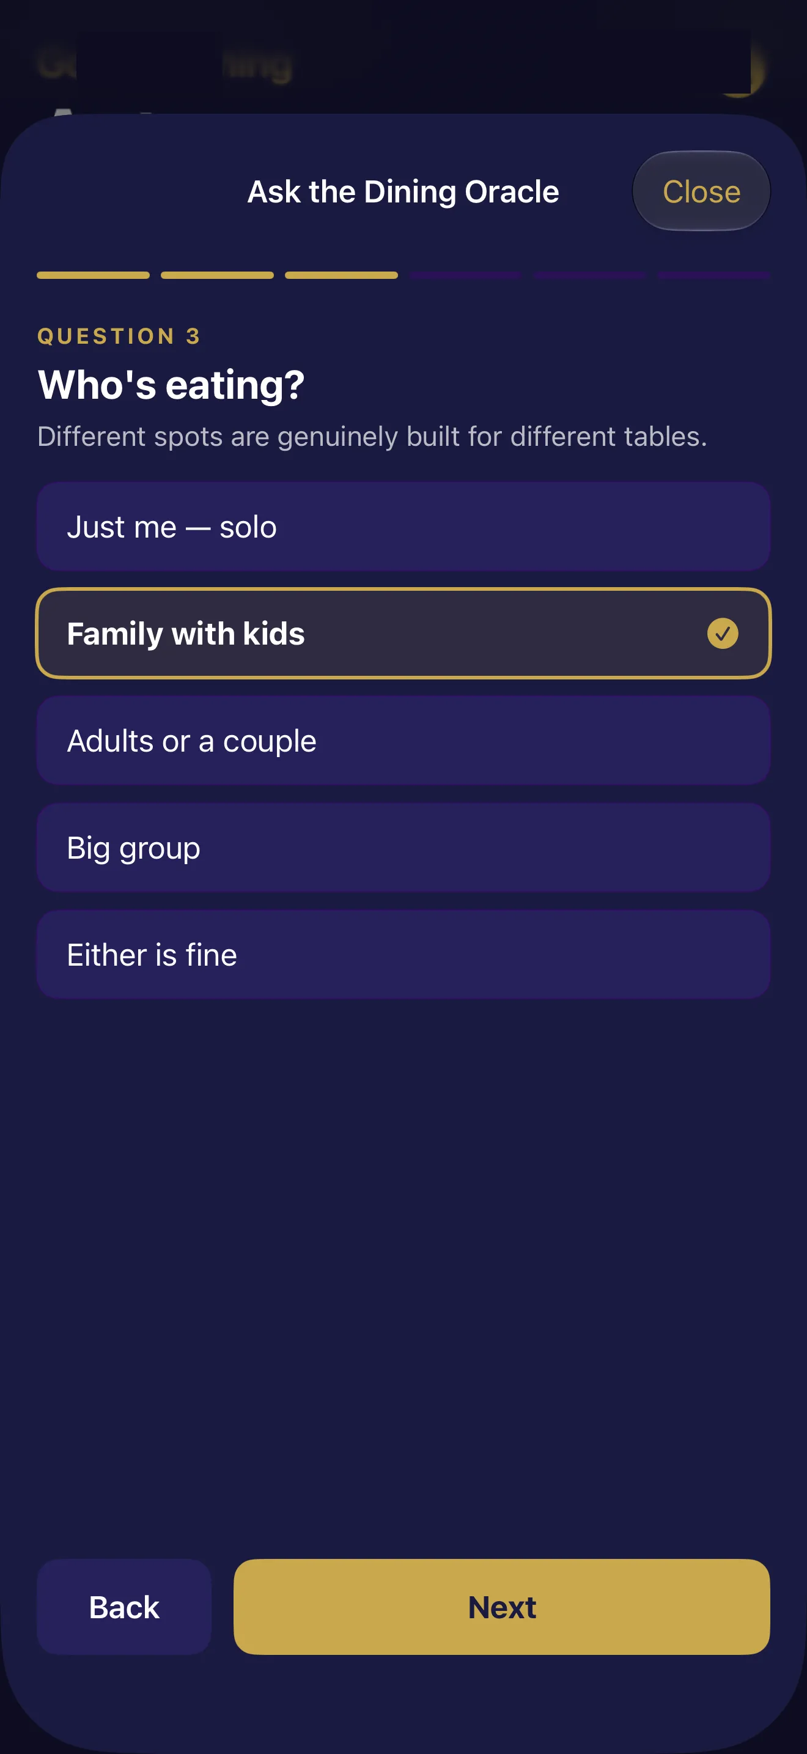Click the fourth unfilled progress segment
This screenshot has height=1754, width=807.
[465, 275]
